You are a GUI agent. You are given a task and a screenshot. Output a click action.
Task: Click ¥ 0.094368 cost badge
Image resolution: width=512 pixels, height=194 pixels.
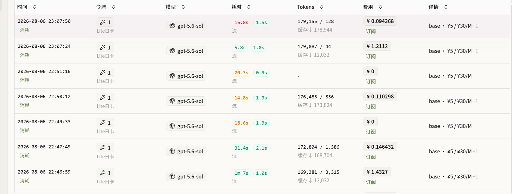pyautogui.click(x=380, y=21)
